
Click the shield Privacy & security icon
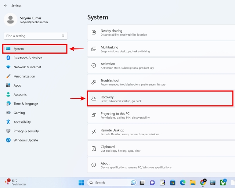pos(8,131)
